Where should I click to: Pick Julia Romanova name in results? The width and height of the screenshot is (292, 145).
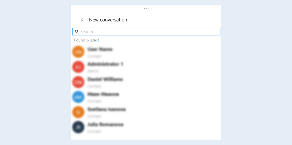click(105, 125)
